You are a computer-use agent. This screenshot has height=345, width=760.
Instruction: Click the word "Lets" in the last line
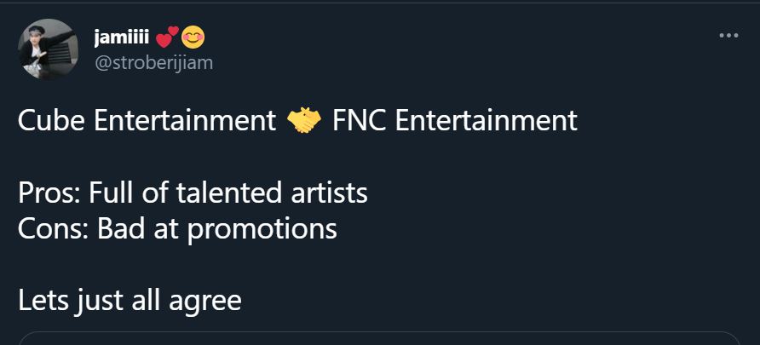click(x=39, y=301)
